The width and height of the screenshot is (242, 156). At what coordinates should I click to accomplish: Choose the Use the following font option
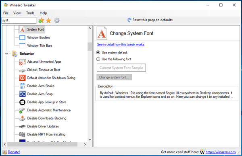[98, 59]
